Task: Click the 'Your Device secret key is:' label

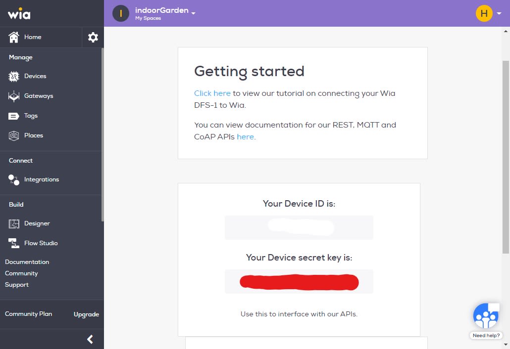Action: tap(299, 258)
